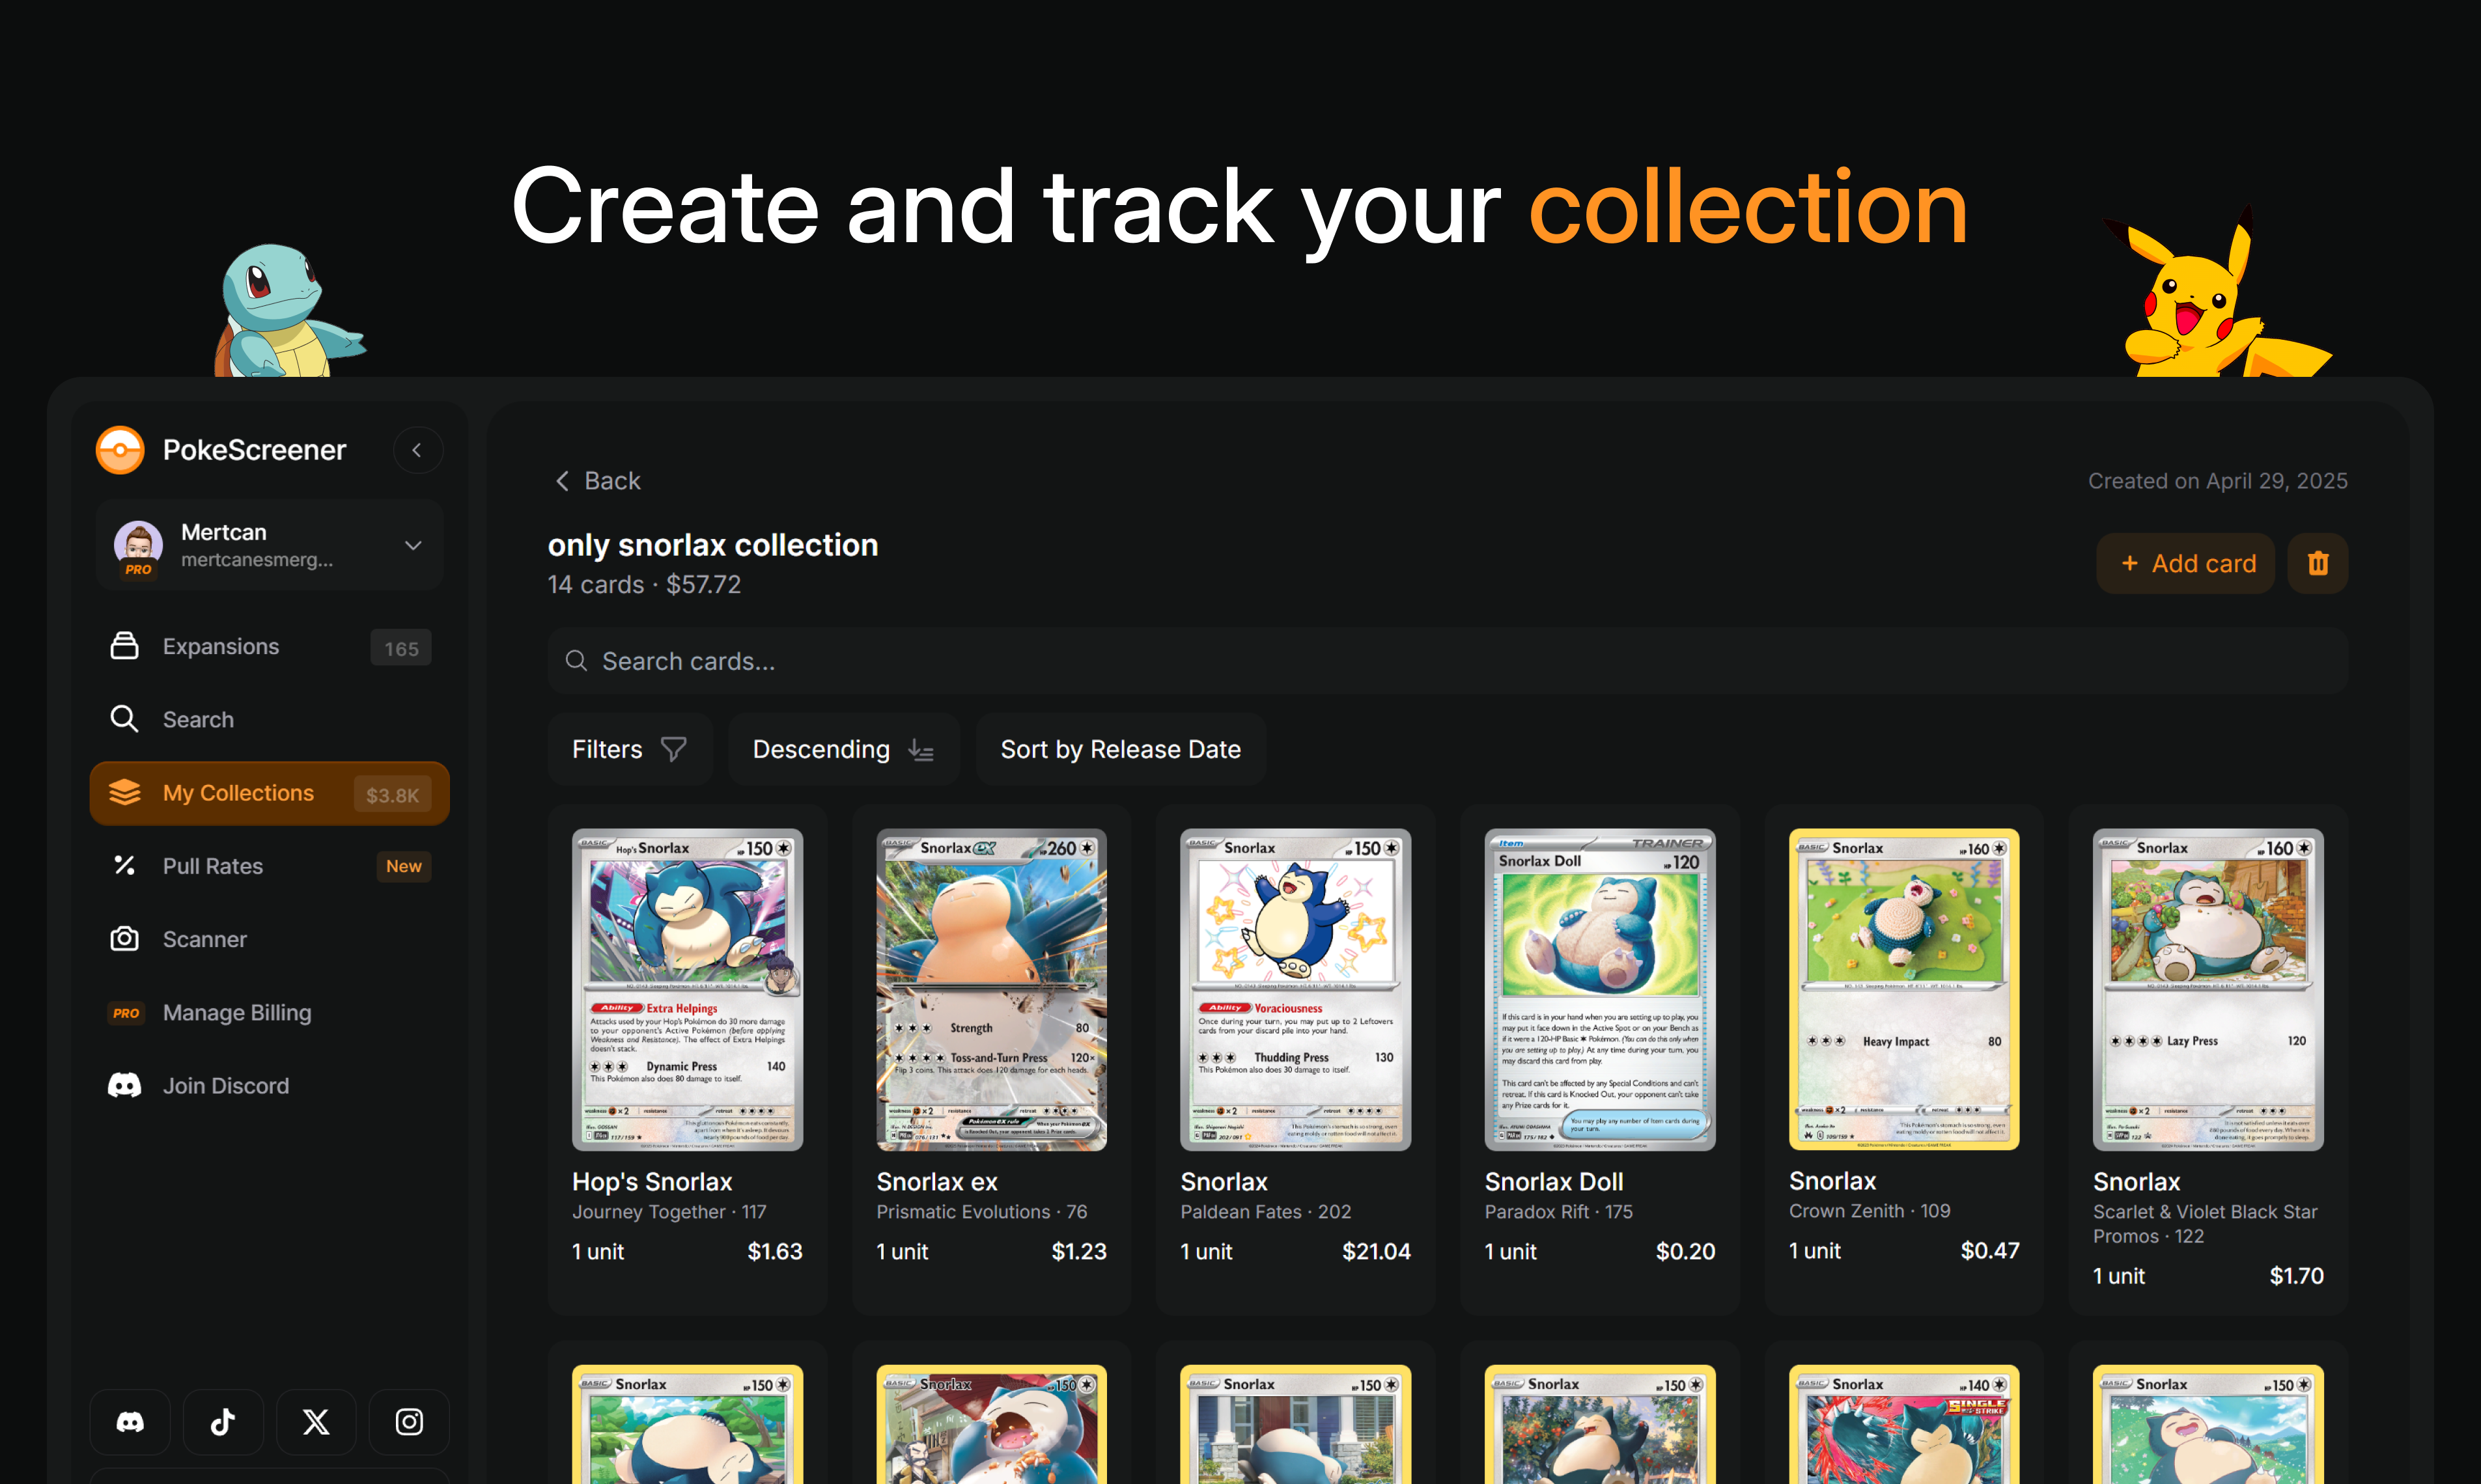Delete the collection with the trash icon
Screen dimensions: 2481x1484
[x=2318, y=564]
